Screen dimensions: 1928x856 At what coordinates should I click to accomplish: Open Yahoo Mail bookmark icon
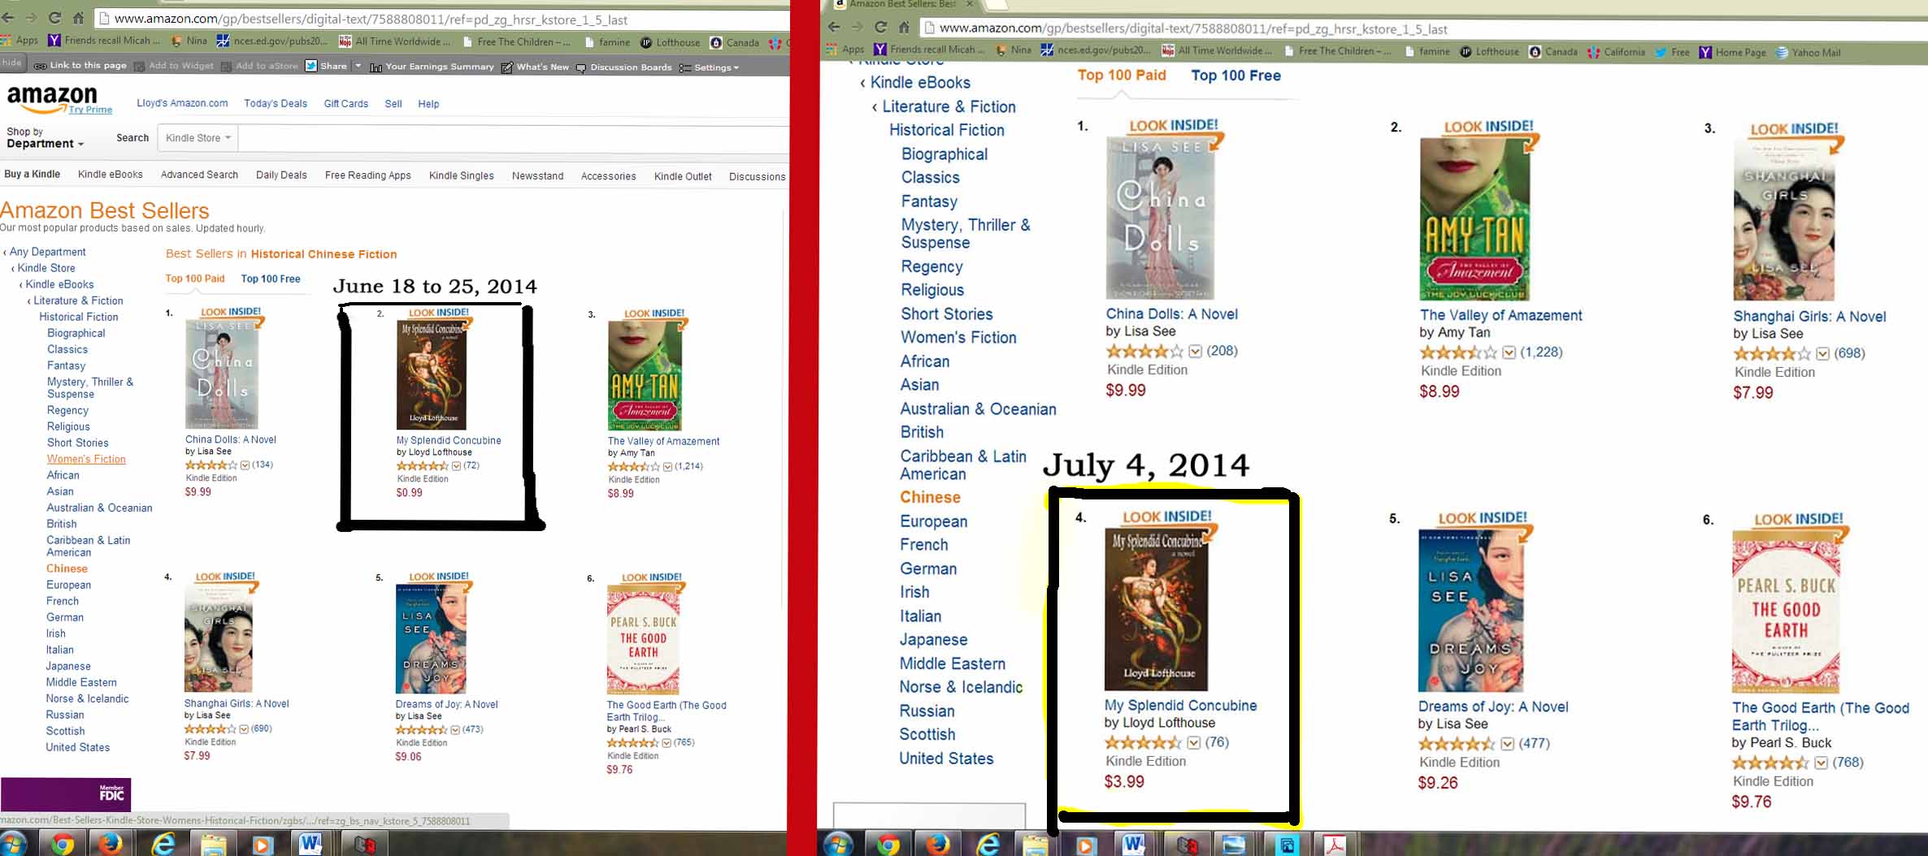(x=1782, y=52)
